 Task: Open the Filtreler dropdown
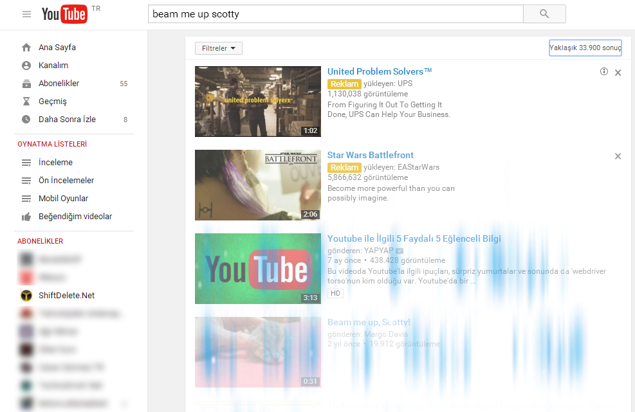click(219, 48)
